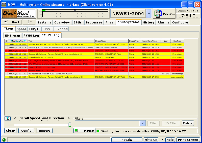
Task: Click the User column header
Action: click(x=166, y=41)
